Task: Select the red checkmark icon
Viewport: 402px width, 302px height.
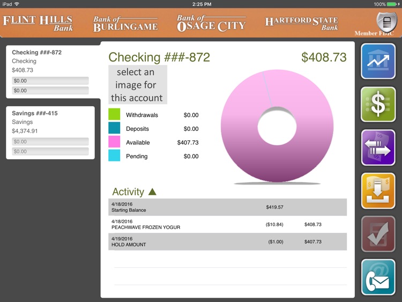Action: pyautogui.click(x=378, y=233)
